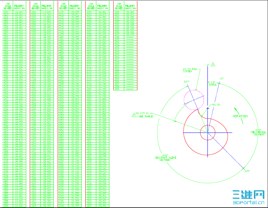Click cam angle cell '104'
This screenshot has height=208, width=268.
click(x=35, y=44)
